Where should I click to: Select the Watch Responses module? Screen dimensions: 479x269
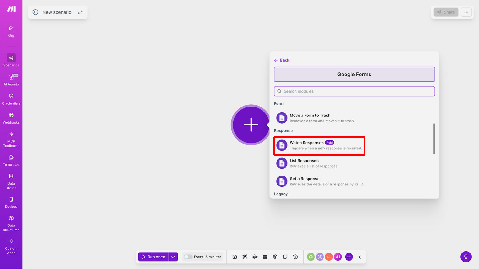(x=319, y=146)
